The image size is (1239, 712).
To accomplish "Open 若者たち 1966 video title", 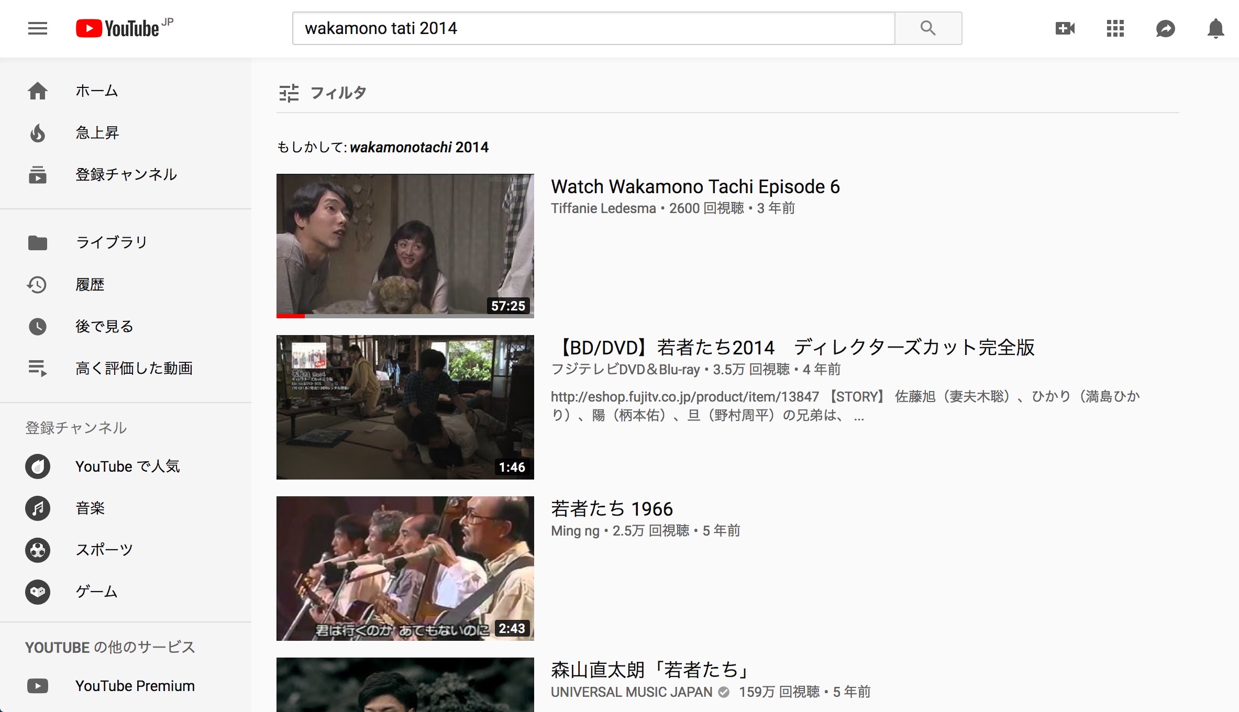I will [612, 509].
